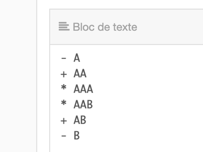Viewport: 203px width, 152px height.
Task: Click the plus marker before AB
Action: point(64,120)
